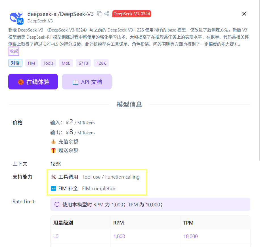
Task: Select the FIM tag
Action: 31,63
